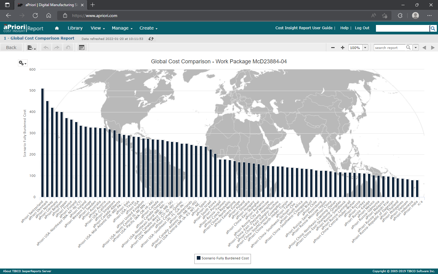This screenshot has height=274, width=438.
Task: Click the Data refreshed timestamp text
Action: point(112,39)
